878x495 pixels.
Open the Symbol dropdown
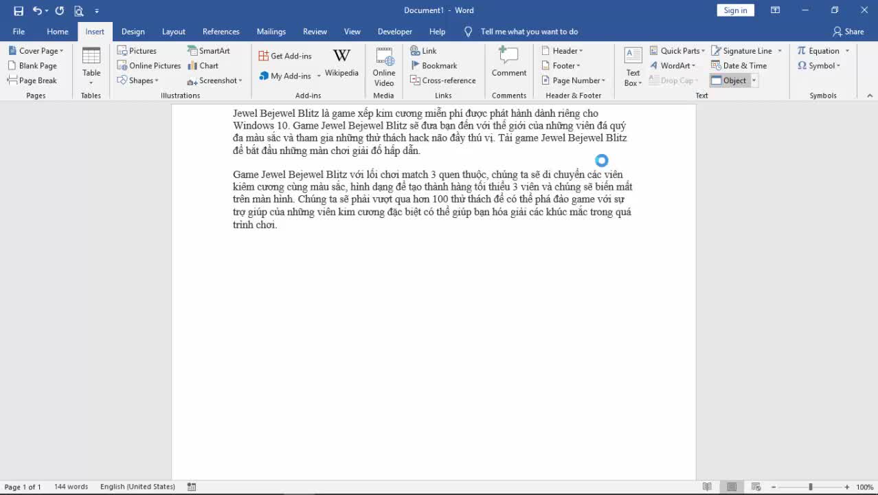pyautogui.click(x=819, y=65)
